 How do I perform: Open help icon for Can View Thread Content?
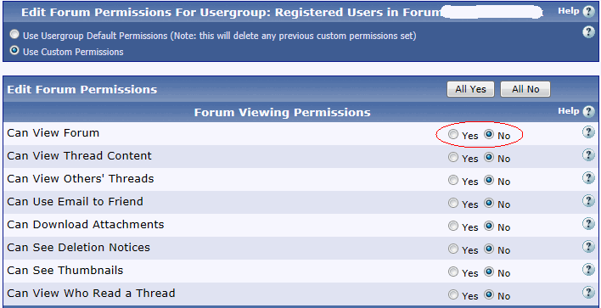(588, 155)
